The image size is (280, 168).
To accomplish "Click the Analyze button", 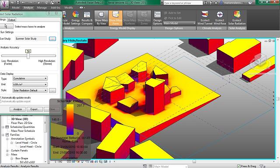I will (17, 109).
